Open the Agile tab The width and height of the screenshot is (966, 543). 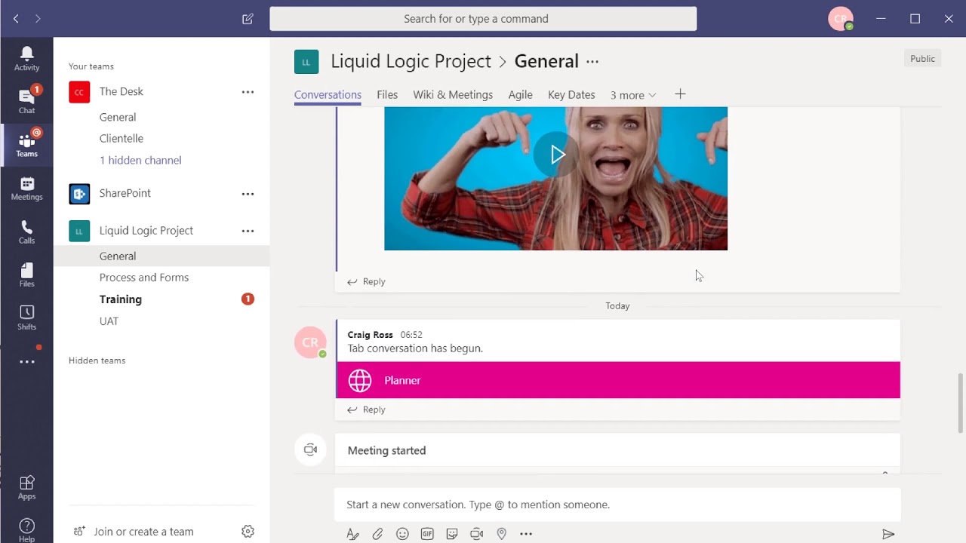tap(520, 95)
